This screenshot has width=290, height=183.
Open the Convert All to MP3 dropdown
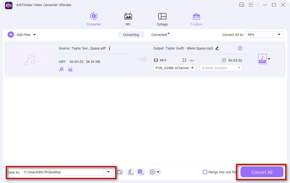pos(264,35)
